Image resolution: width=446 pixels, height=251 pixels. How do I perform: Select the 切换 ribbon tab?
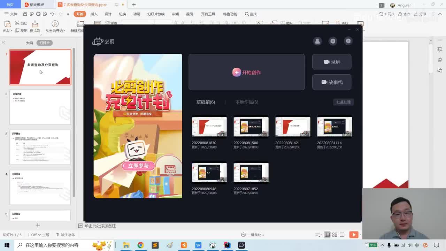[122, 14]
